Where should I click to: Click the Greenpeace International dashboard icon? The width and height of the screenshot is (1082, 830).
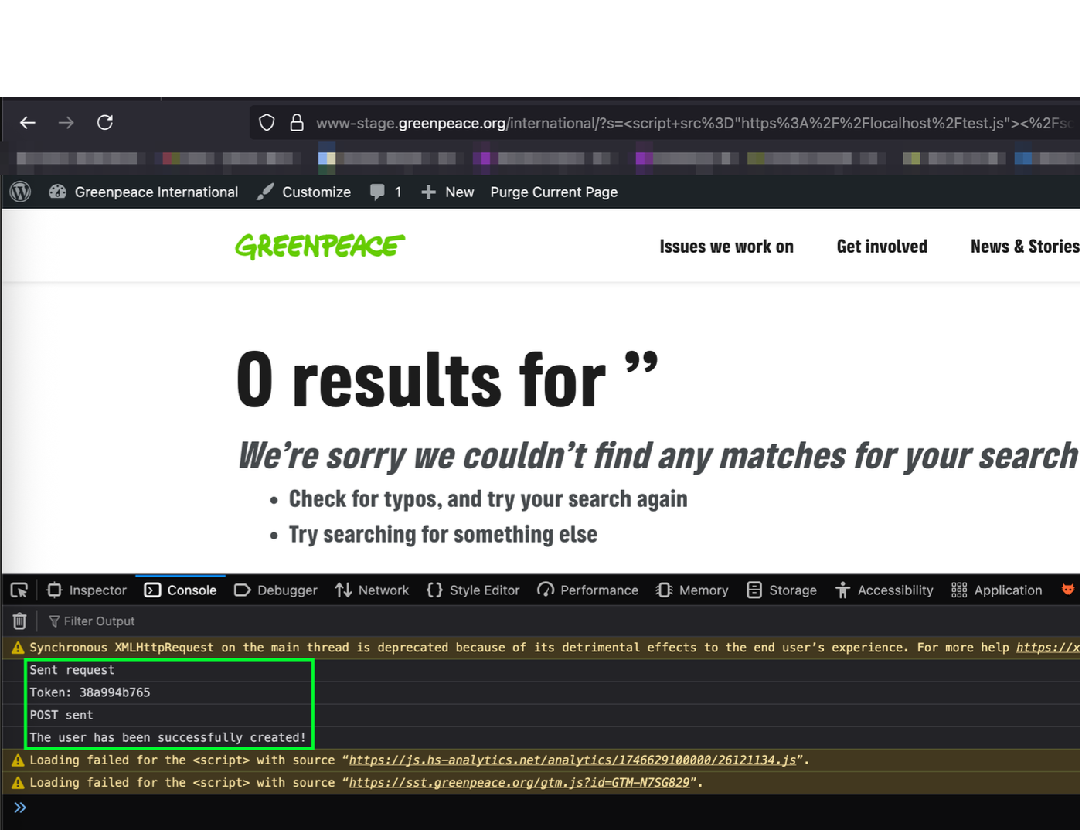(x=58, y=192)
